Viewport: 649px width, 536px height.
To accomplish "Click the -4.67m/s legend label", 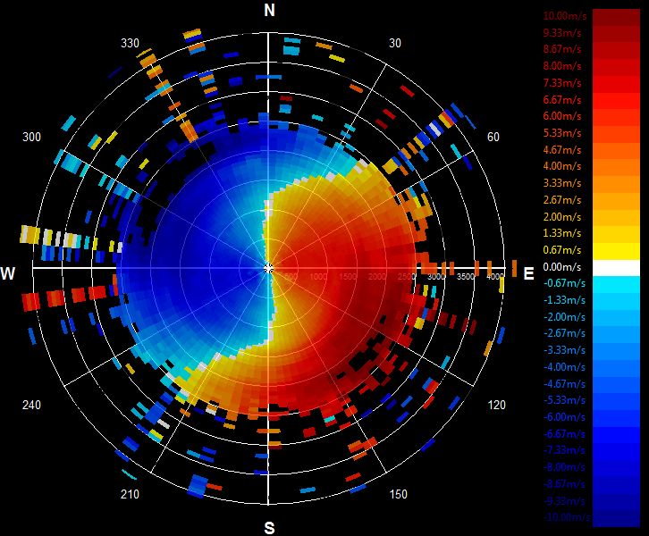I will (564, 384).
